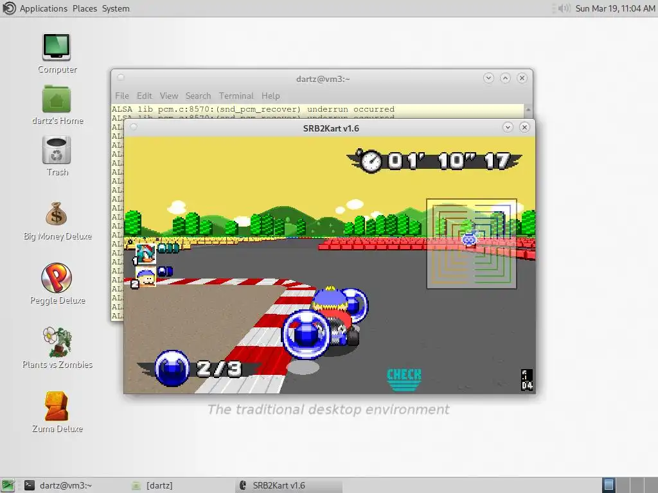
Task: Click the show desktop icon in bottom panel
Action: 8,485
